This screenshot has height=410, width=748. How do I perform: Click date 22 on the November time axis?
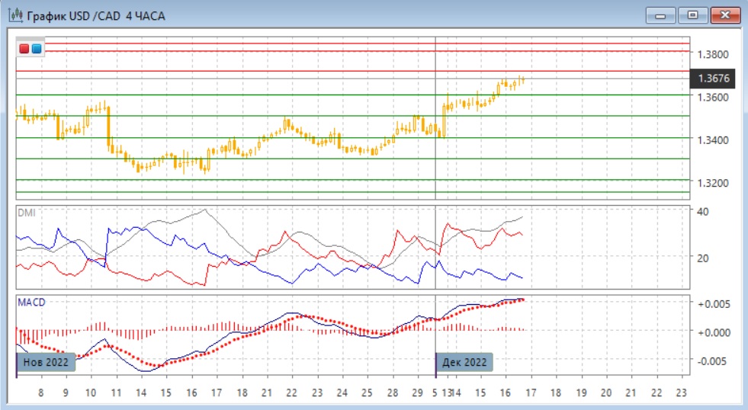click(x=291, y=392)
